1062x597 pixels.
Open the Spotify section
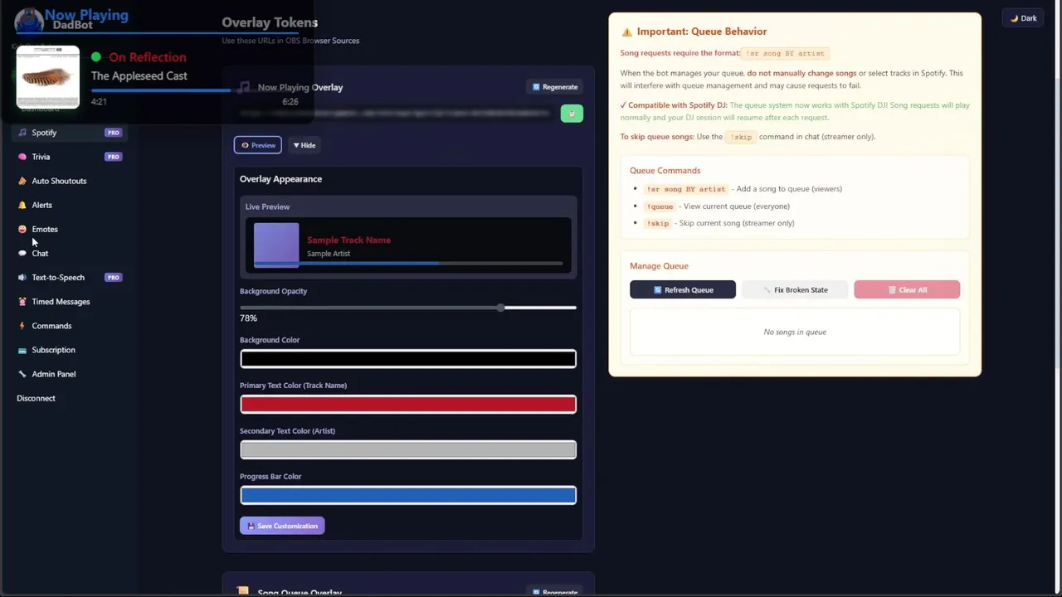click(x=71, y=133)
